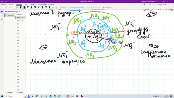Viewport: 174px width, 98px height.
Task: Open the taskbar clock and calendar
Action: [x=166, y=96]
